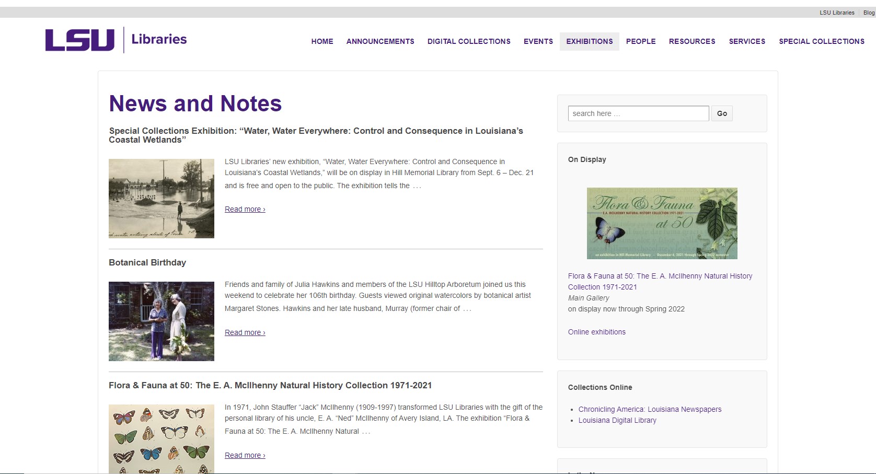Open RESOURCES in the navigation
This screenshot has width=876, height=474.
point(692,41)
